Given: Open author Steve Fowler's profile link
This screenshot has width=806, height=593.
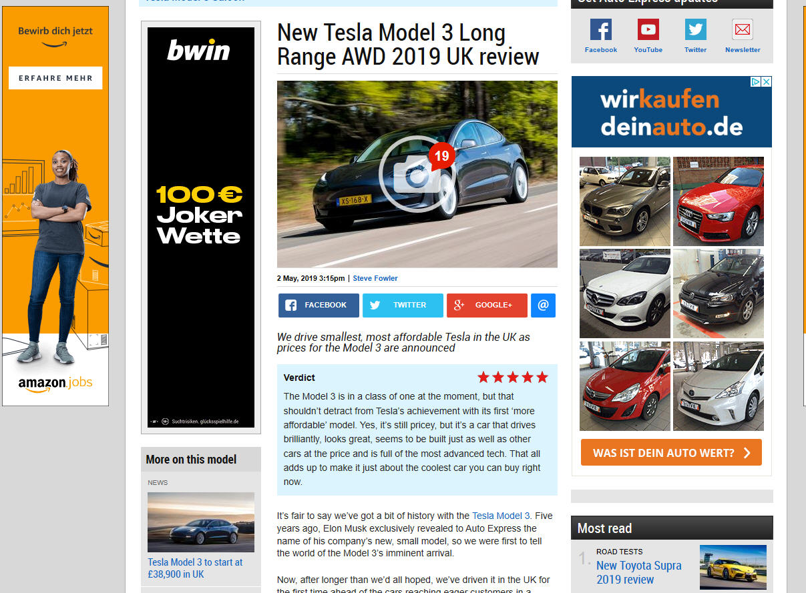Looking at the screenshot, I should pyautogui.click(x=375, y=278).
